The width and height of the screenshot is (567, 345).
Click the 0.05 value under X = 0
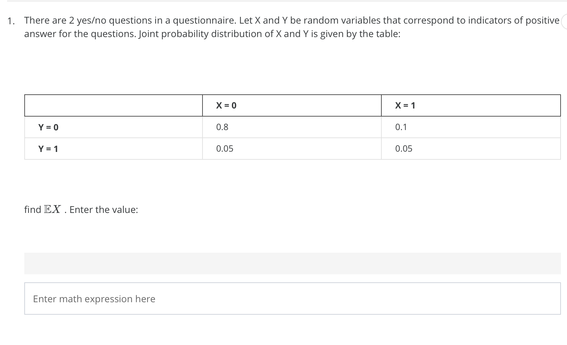[x=224, y=149]
